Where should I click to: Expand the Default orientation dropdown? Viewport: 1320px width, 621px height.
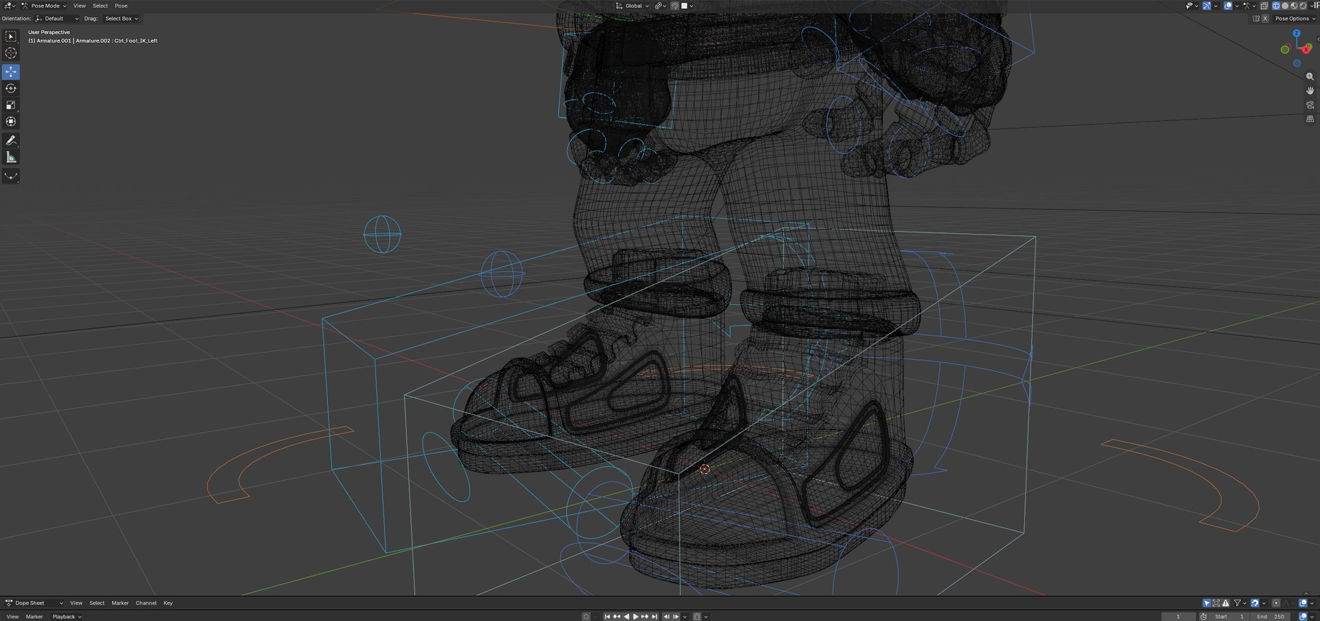[57, 19]
